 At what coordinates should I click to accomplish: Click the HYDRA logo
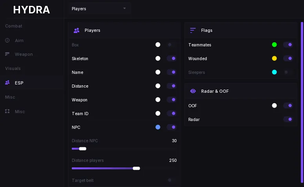point(31,10)
